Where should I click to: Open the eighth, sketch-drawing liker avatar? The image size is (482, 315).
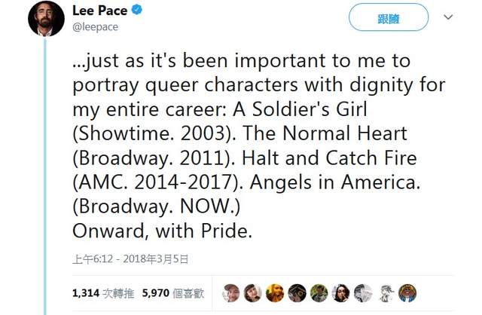pyautogui.click(x=386, y=292)
